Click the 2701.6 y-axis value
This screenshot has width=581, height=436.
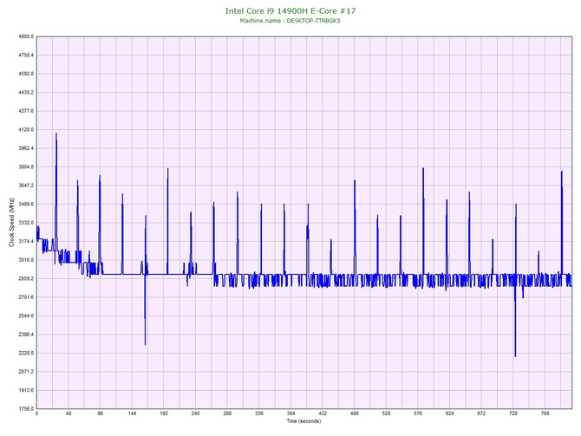pyautogui.click(x=26, y=297)
